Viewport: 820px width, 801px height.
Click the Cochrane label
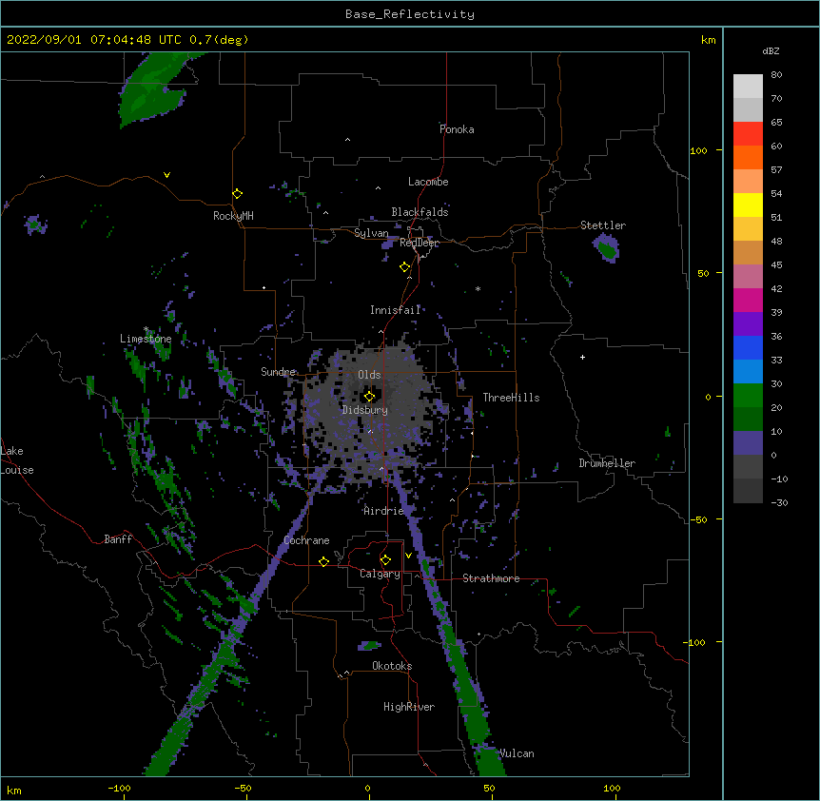[x=306, y=540]
